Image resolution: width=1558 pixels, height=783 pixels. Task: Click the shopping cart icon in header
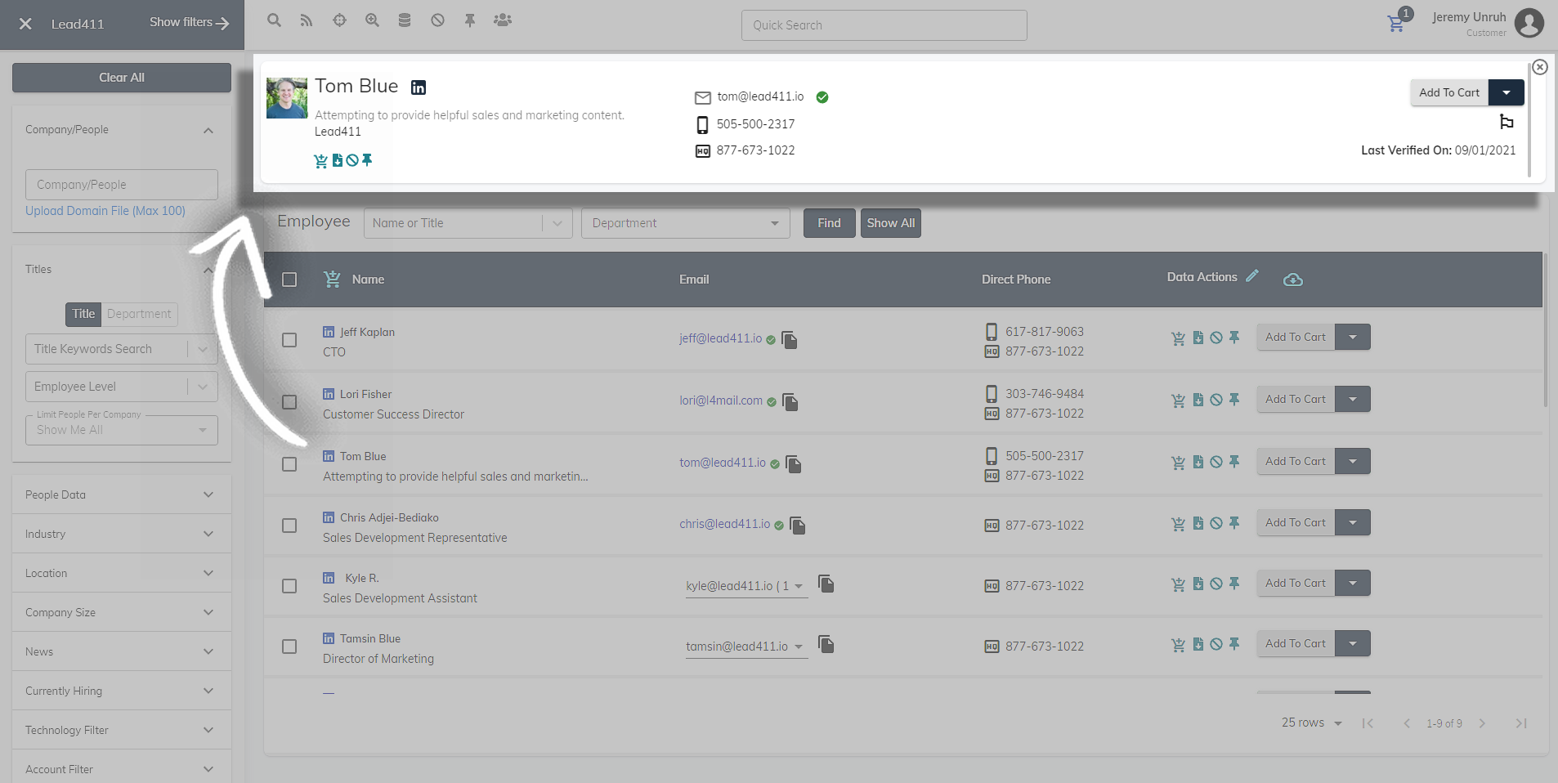1396,24
